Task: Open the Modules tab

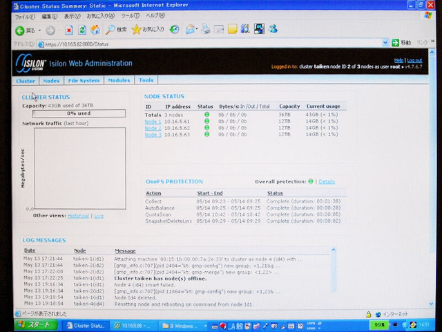Action: 119,80
